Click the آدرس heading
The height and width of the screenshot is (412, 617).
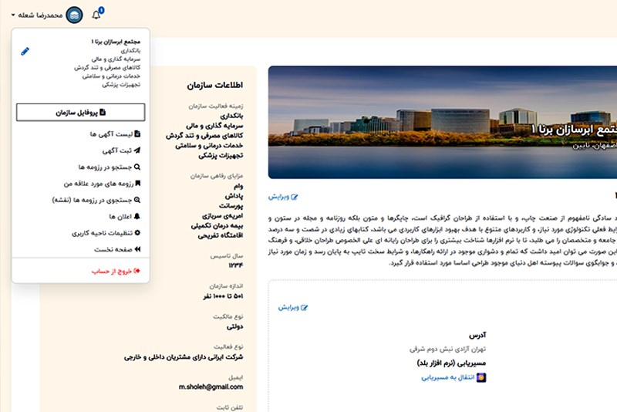[477, 336]
